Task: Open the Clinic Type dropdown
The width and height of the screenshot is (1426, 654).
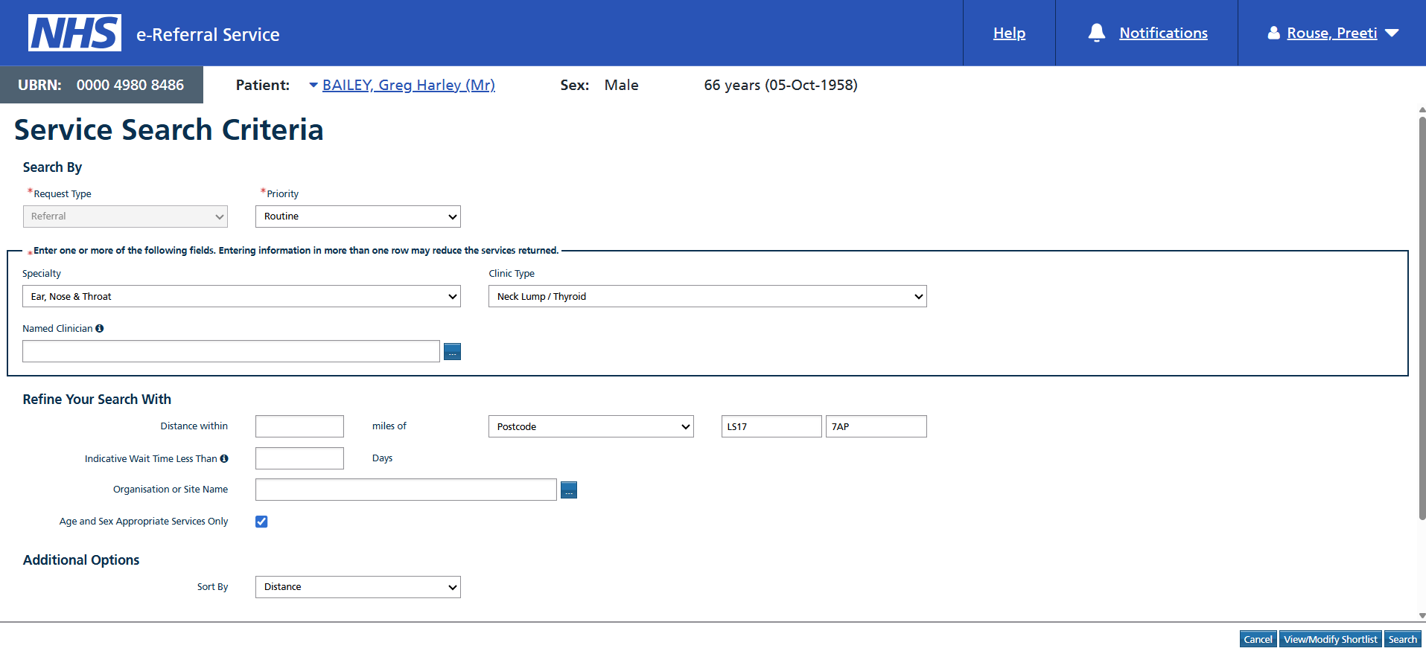Action: [x=707, y=296]
